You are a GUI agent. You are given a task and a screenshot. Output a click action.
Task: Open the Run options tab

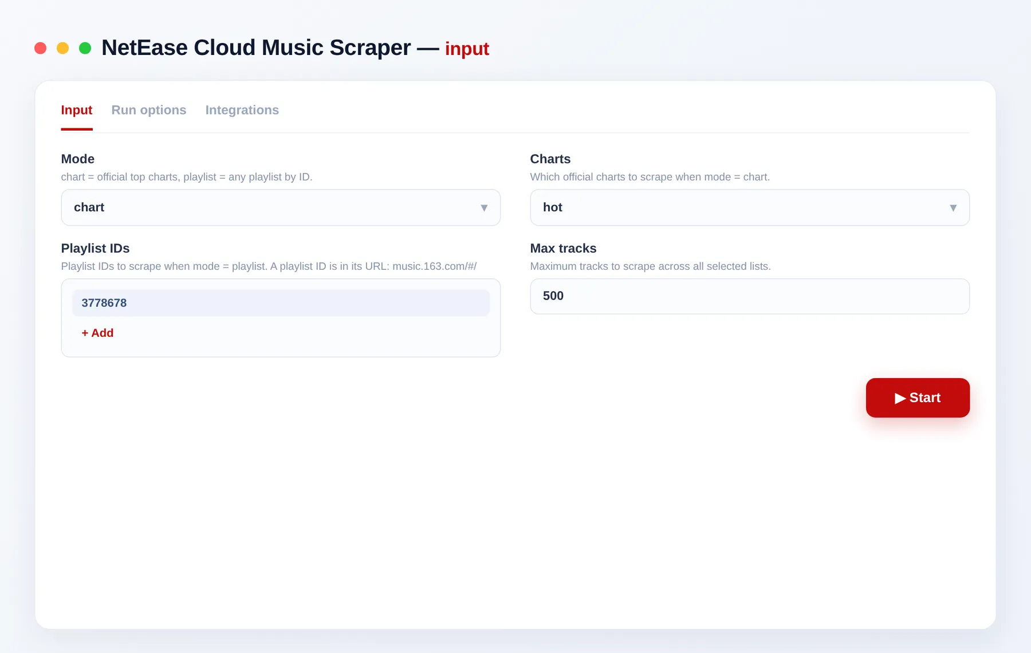click(148, 110)
